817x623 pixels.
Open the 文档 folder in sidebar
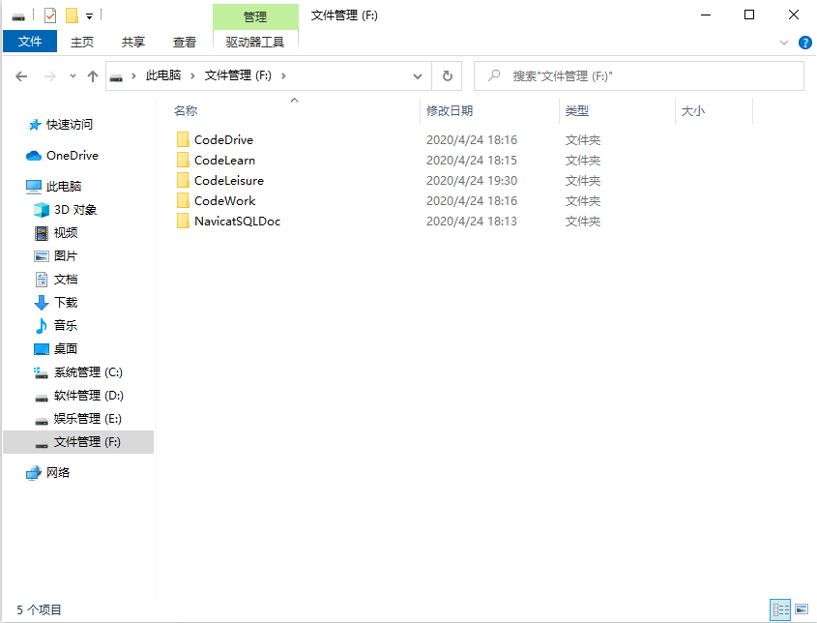coord(66,280)
